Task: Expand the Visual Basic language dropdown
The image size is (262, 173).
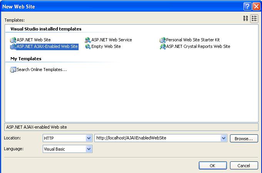Action: point(89,149)
